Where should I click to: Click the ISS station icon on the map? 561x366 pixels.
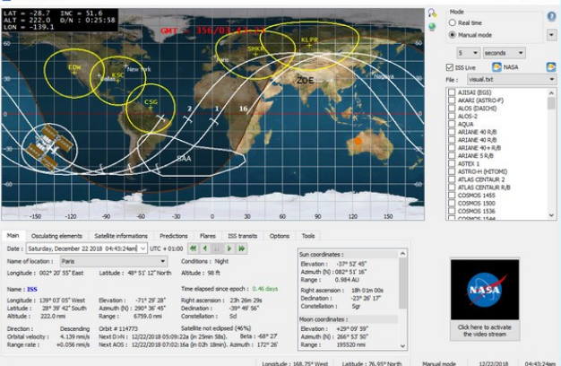point(43,146)
